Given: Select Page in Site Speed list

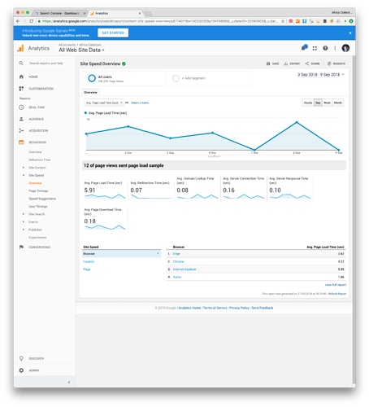Looking at the screenshot, I should coord(86,269).
